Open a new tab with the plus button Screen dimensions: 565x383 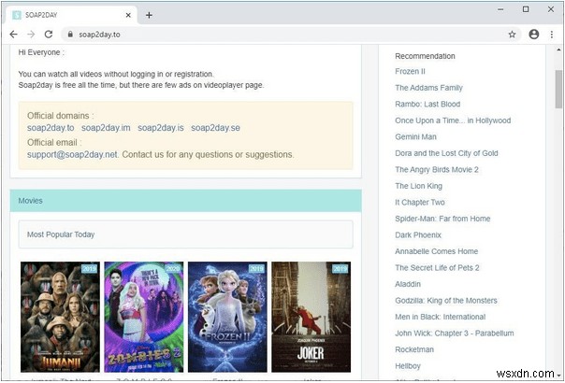pos(149,15)
